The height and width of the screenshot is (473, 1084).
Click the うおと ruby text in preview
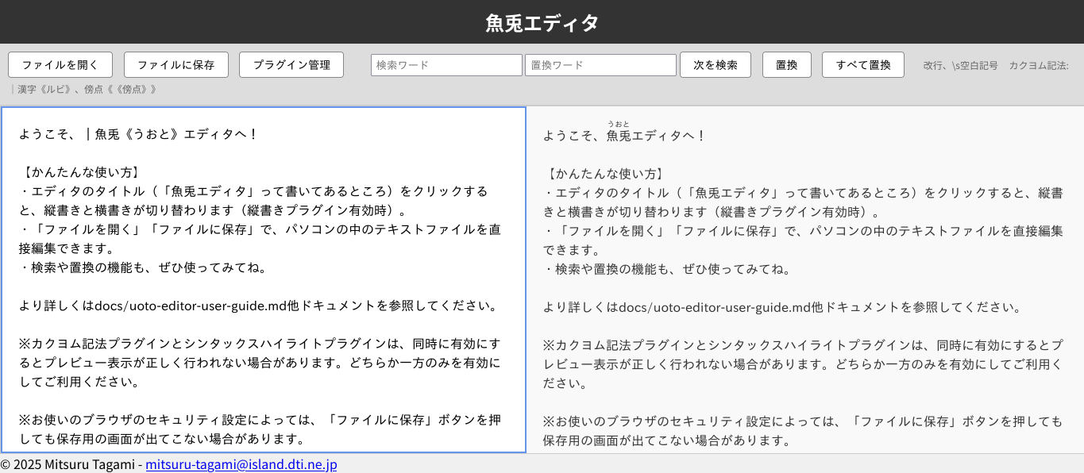[619, 124]
